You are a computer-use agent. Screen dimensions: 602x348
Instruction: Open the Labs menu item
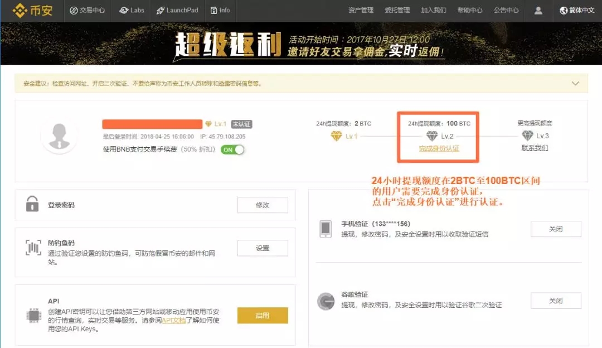click(x=132, y=11)
